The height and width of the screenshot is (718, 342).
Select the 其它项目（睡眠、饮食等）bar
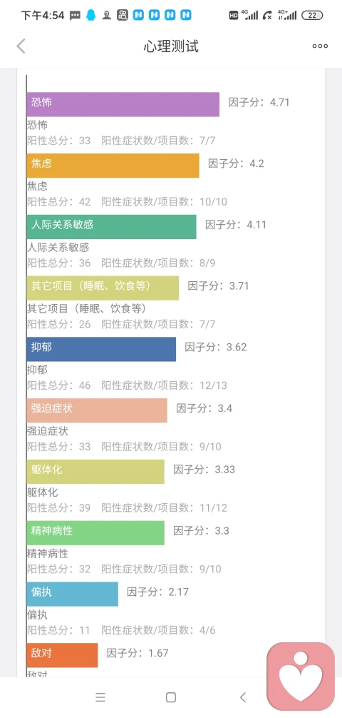click(103, 288)
